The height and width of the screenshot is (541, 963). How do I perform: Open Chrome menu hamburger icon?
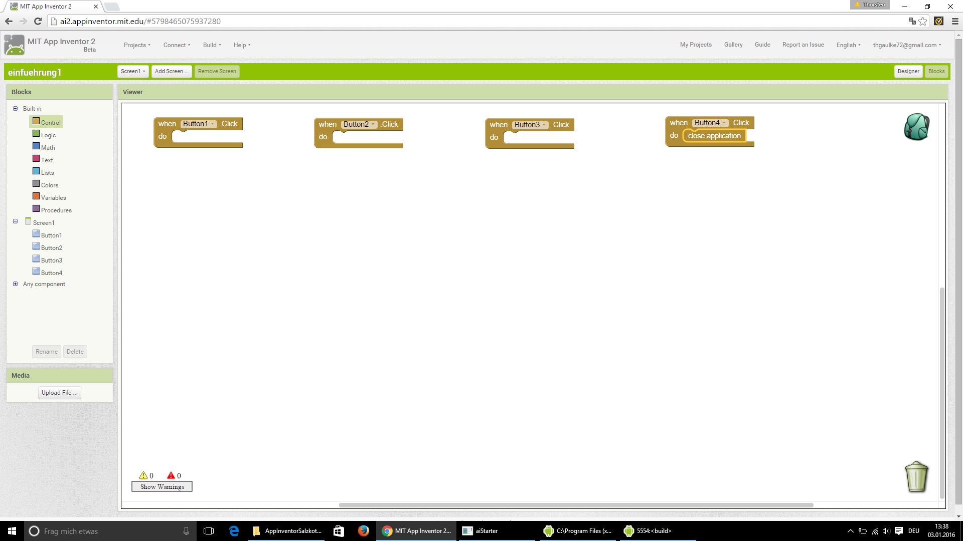coord(955,21)
